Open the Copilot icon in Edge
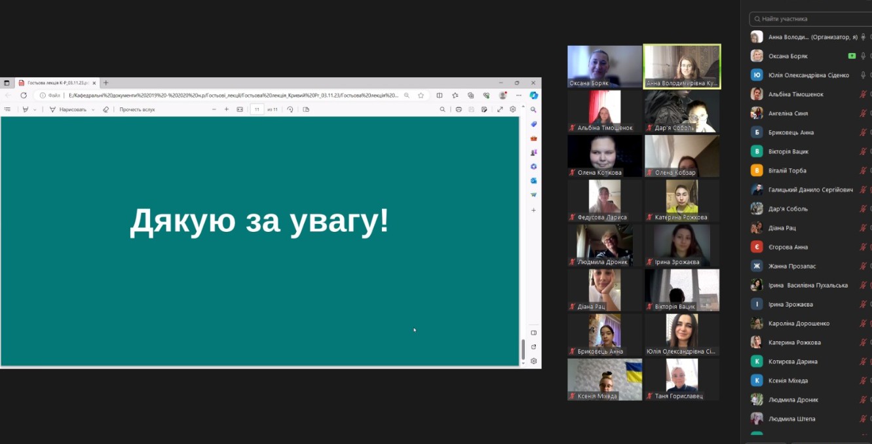The height and width of the screenshot is (444, 872). [x=534, y=96]
